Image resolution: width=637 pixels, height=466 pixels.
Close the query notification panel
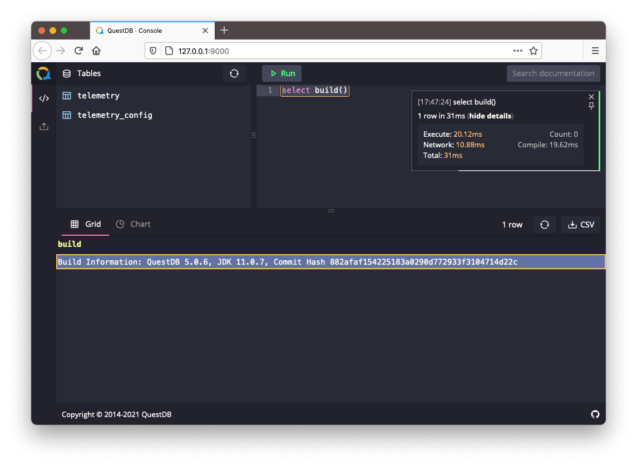click(591, 97)
